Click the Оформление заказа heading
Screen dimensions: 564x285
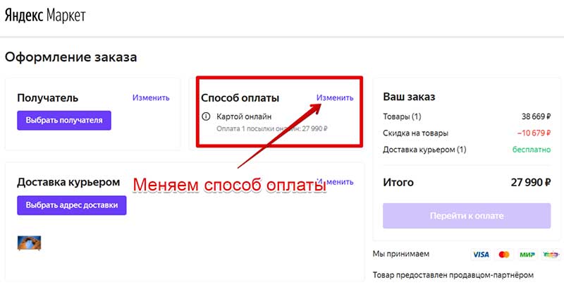(71, 58)
